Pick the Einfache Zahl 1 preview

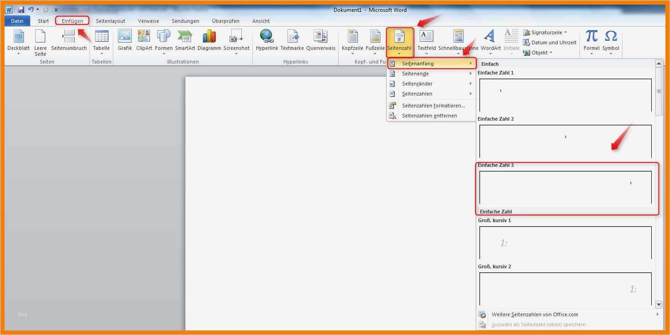point(565,95)
